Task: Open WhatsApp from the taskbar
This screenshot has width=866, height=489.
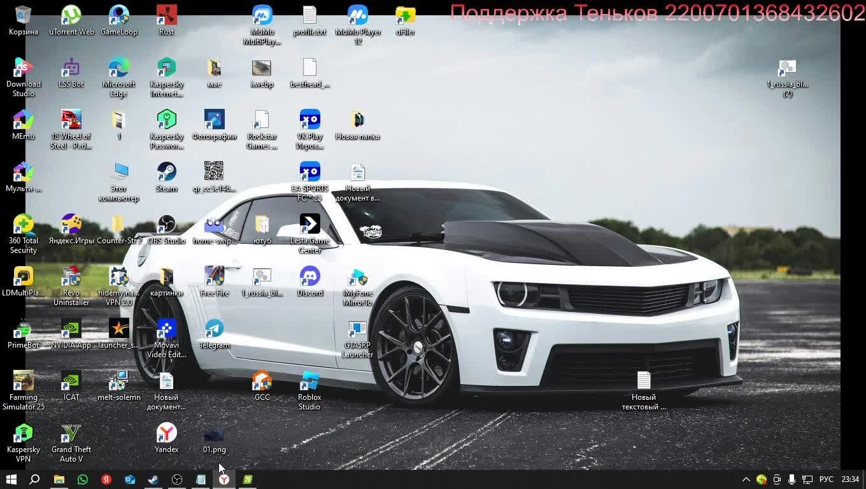Action: (x=82, y=479)
